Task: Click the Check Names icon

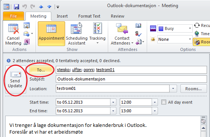Action: 138,34
